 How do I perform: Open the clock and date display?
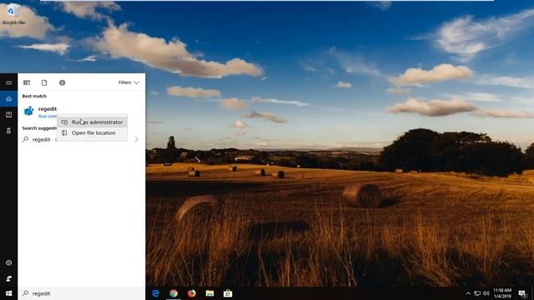502,293
